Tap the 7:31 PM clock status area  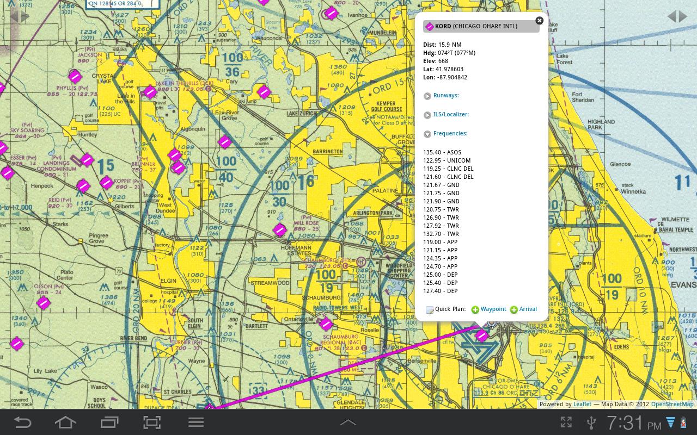tap(634, 423)
